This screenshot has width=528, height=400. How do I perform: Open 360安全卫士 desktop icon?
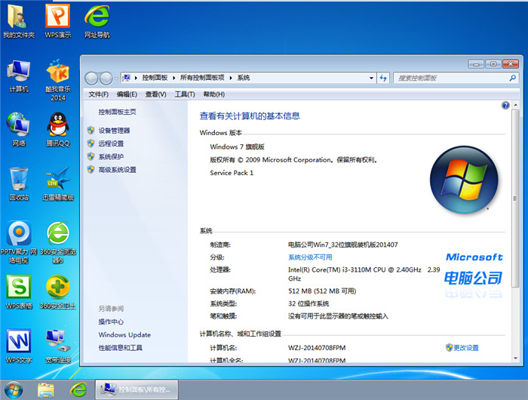[58, 290]
